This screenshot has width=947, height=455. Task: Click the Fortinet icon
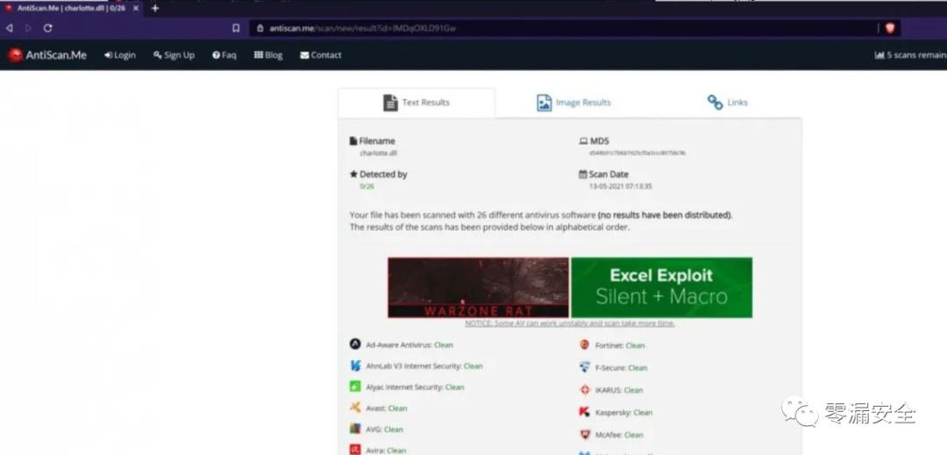pyautogui.click(x=584, y=345)
